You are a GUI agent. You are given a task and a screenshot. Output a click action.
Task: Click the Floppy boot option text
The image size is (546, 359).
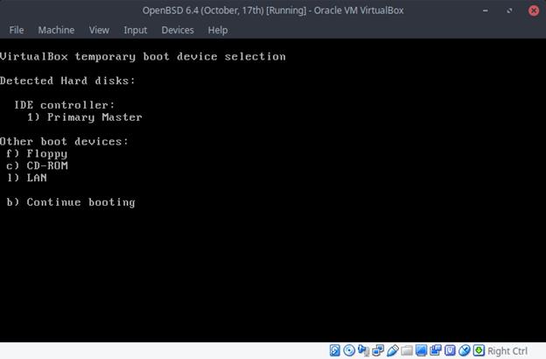tap(47, 154)
